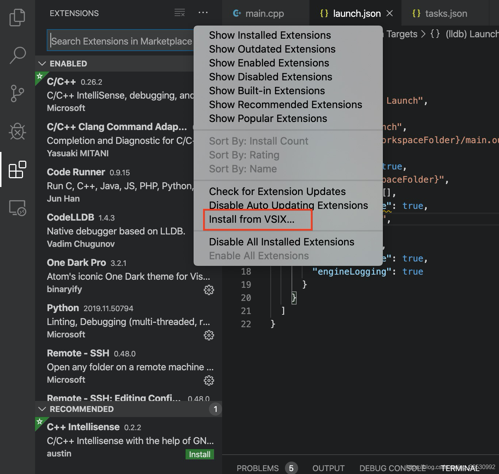The image size is (499, 474).
Task: Choose Show Built-in Extensions
Action: point(267,91)
